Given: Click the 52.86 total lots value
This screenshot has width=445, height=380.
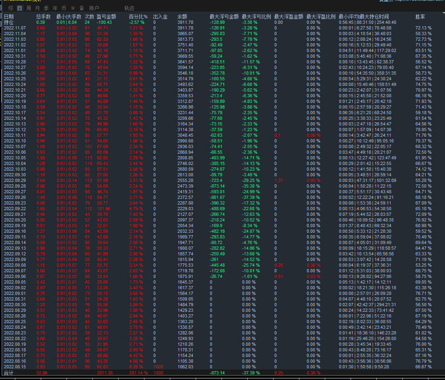Looking at the screenshot, I should [x=42, y=373].
